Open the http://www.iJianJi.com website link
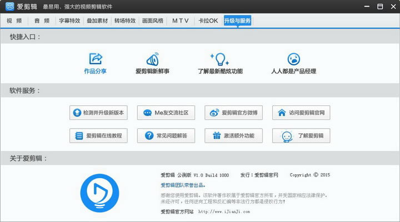 pos(224,211)
